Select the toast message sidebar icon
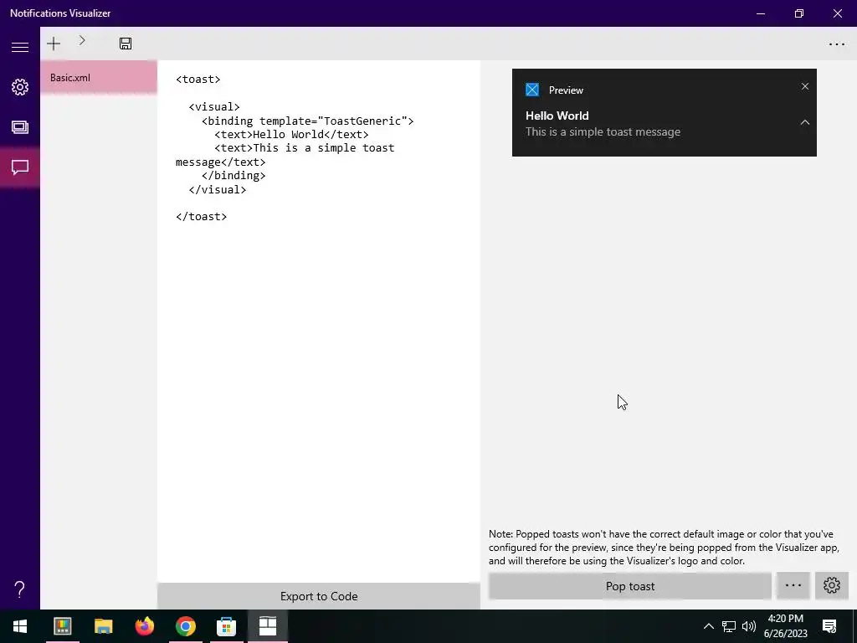 coord(20,167)
